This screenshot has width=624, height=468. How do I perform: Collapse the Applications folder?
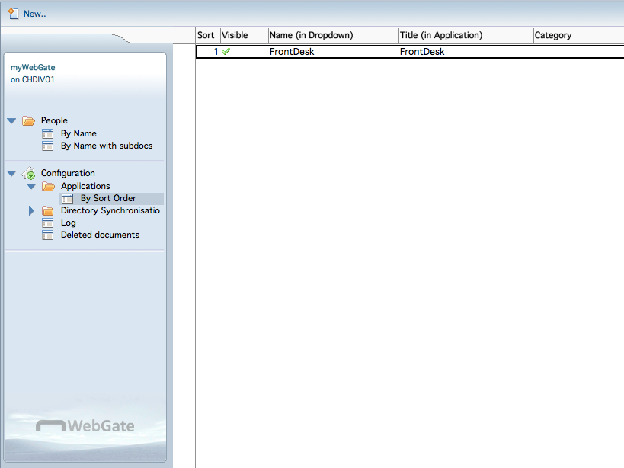pyautogui.click(x=31, y=186)
